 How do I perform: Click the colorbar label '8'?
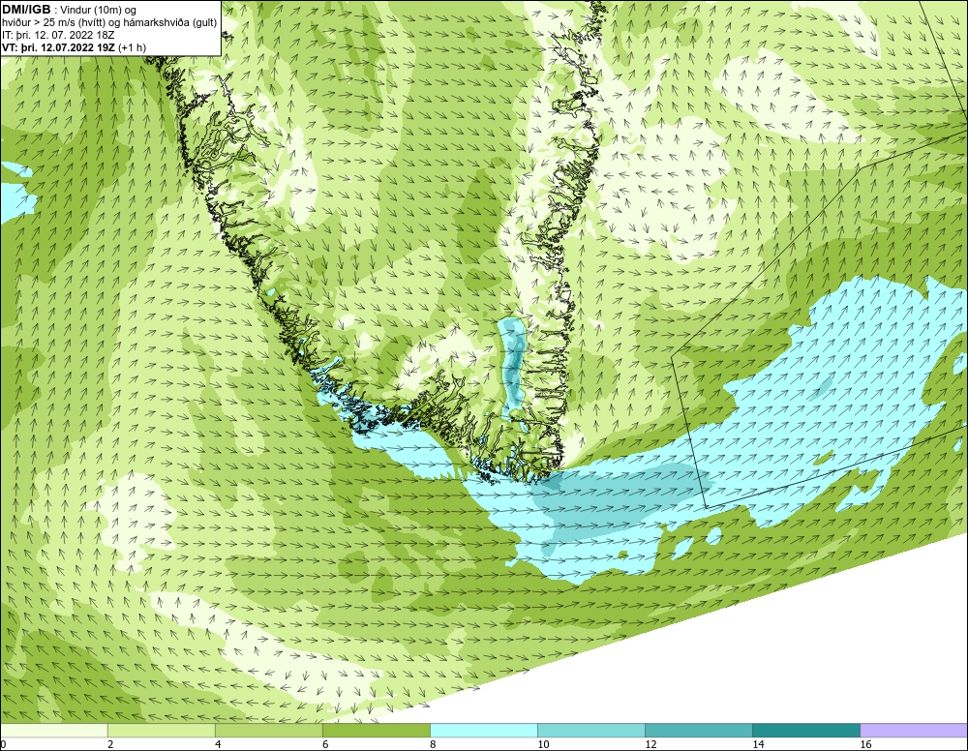(x=433, y=745)
